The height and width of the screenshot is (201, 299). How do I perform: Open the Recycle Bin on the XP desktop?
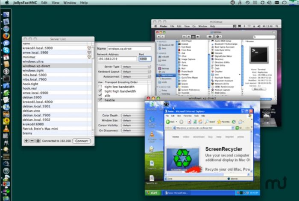tap(152, 106)
